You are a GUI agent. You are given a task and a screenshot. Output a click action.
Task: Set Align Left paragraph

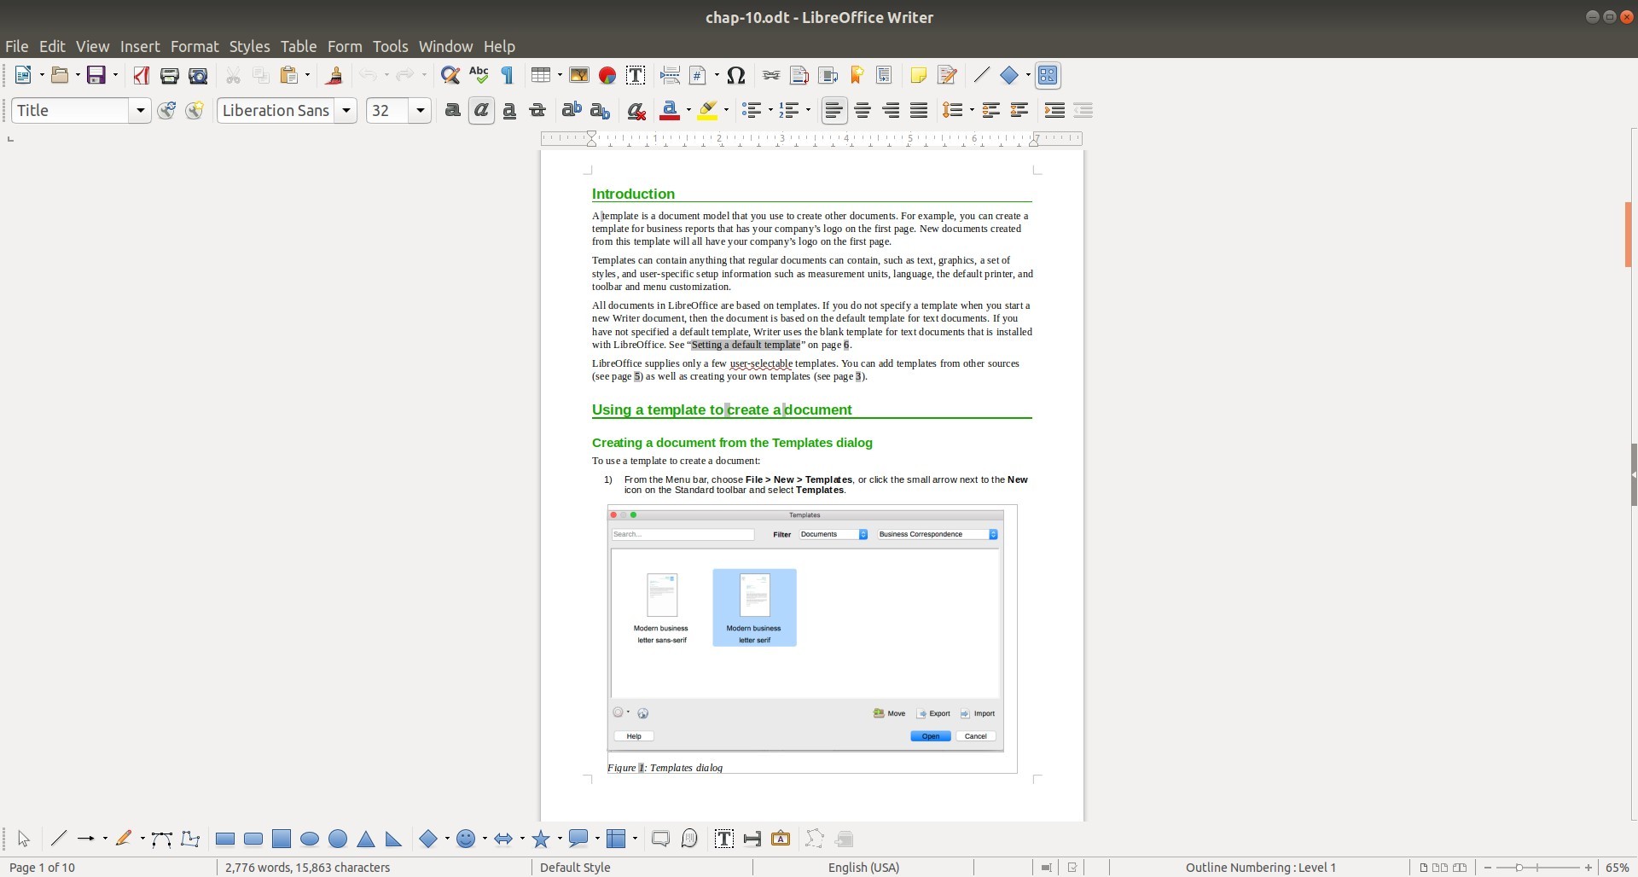pyautogui.click(x=834, y=110)
